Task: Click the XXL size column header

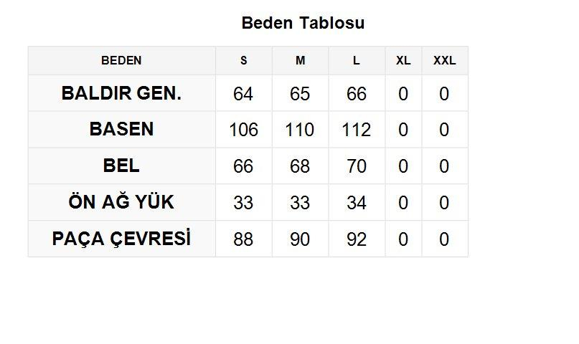Action: [444, 61]
